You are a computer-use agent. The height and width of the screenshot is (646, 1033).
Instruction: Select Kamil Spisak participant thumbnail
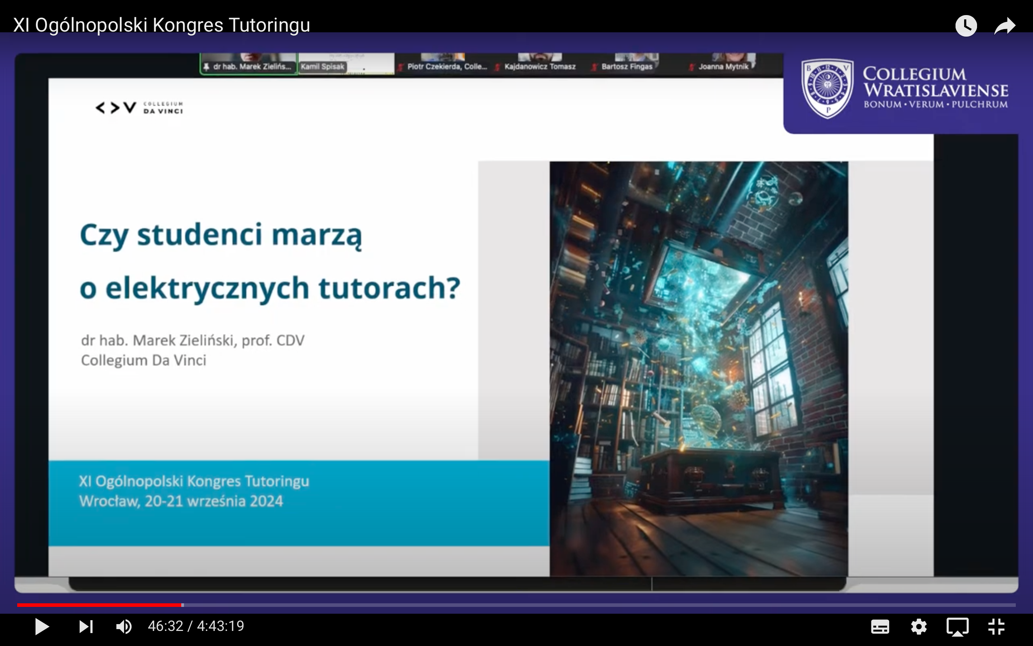point(346,64)
